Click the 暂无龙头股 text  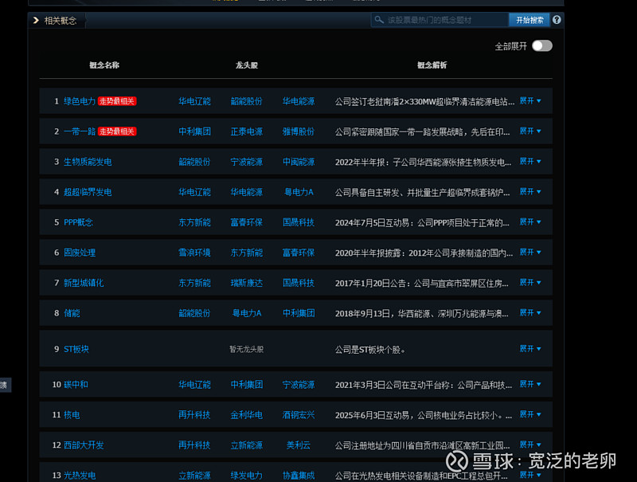(247, 349)
